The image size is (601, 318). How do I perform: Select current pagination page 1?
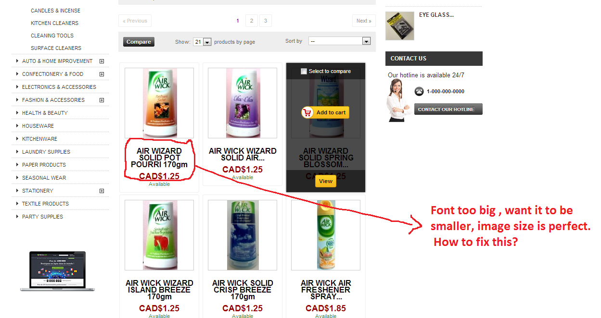[238, 21]
